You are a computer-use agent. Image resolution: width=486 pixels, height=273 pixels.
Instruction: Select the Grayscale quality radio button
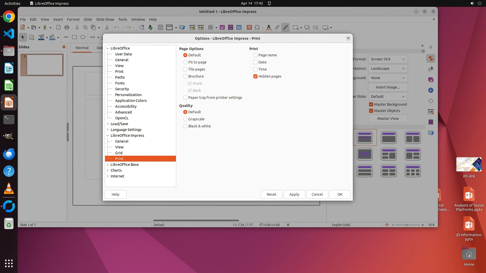click(x=185, y=119)
